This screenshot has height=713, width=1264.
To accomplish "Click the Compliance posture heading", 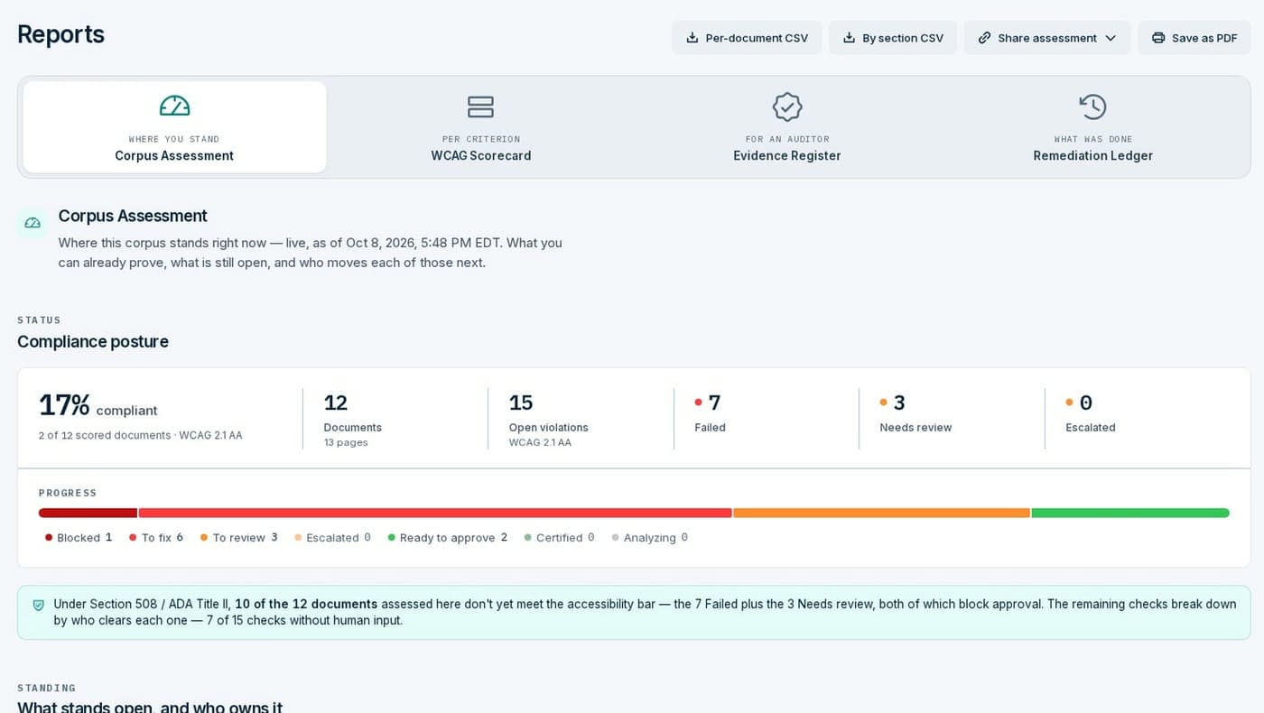I will 93,341.
